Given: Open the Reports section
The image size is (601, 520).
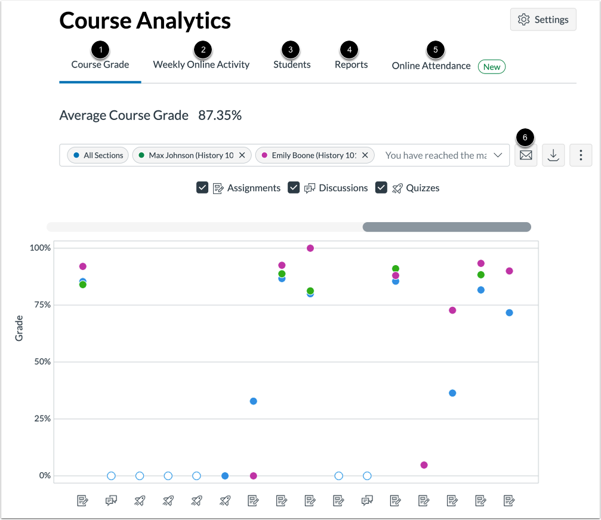Looking at the screenshot, I should point(351,64).
